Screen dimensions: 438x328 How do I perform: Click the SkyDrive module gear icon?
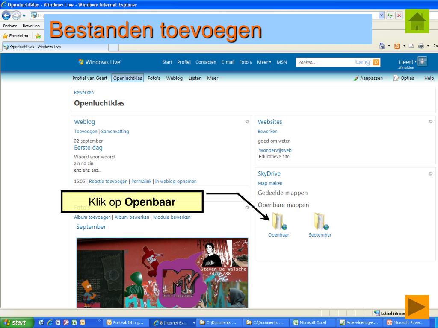click(431, 173)
